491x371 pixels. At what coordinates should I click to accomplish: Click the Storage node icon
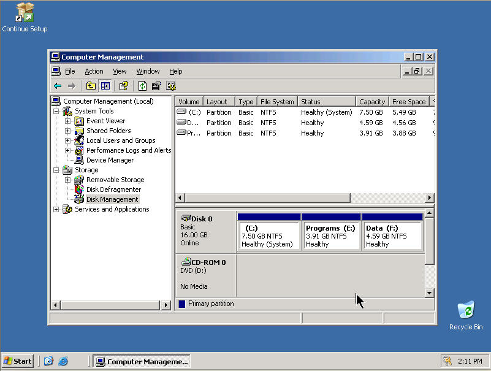(67, 170)
